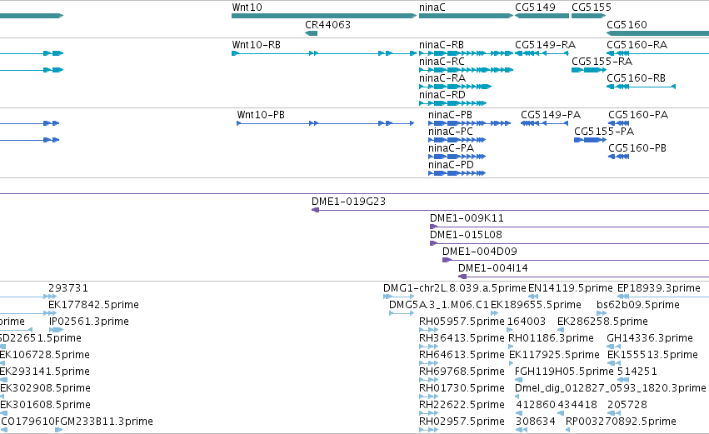Click EST RP003270892.5prime
The width and height of the screenshot is (709, 434).
coord(621,422)
